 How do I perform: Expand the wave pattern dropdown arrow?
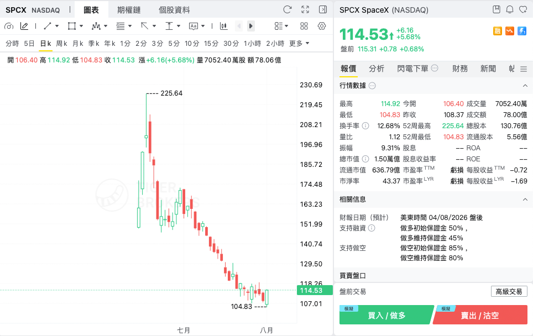(106, 26)
